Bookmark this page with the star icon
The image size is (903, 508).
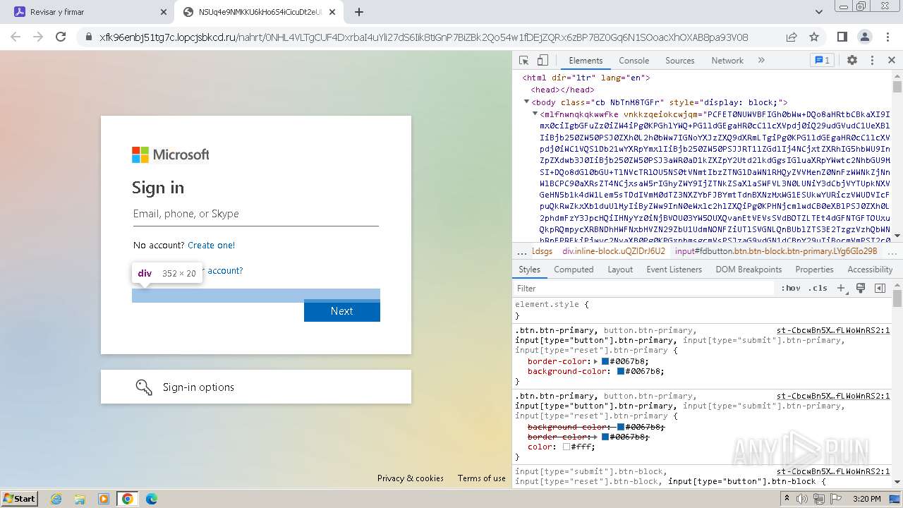814,37
